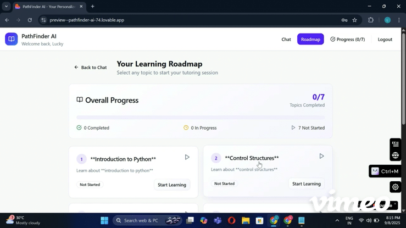Open Task View from taskbar
The width and height of the screenshot is (406, 228).
coord(190,220)
